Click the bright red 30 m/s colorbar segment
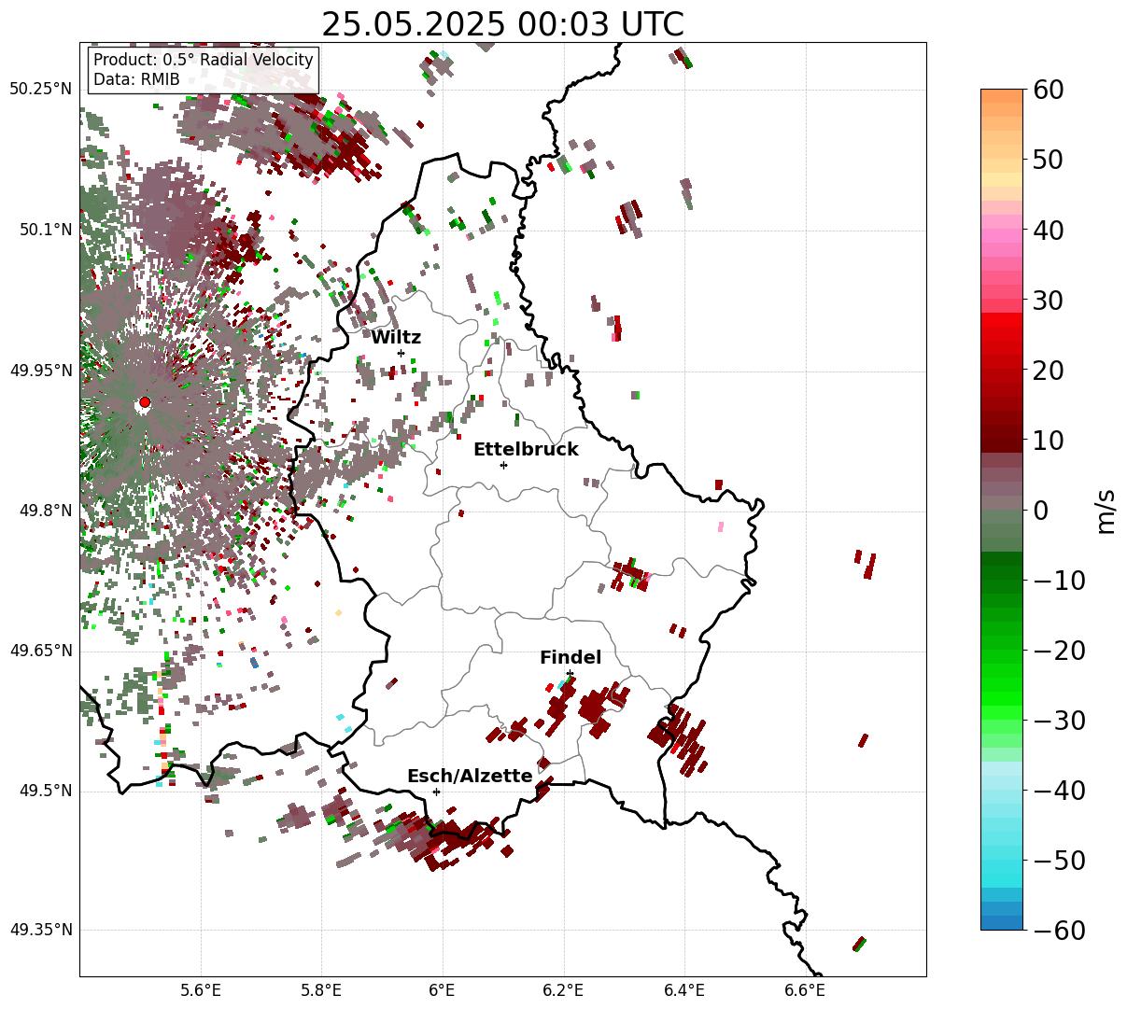 (1002, 319)
